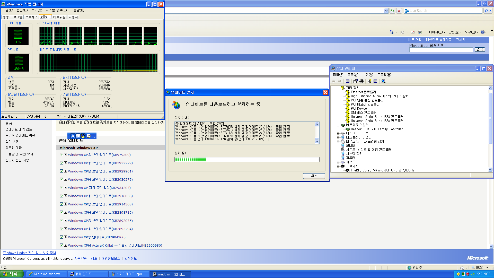Click the language bar Hanja icon
Image resolution: width=494 pixels, height=278 pixels.
coord(78,136)
